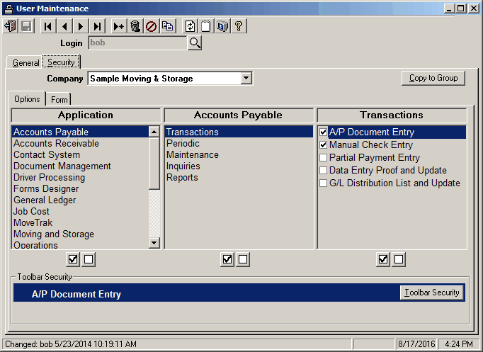Toggle A/P Document Entry checkbox
This screenshot has height=352, width=483.
point(323,132)
